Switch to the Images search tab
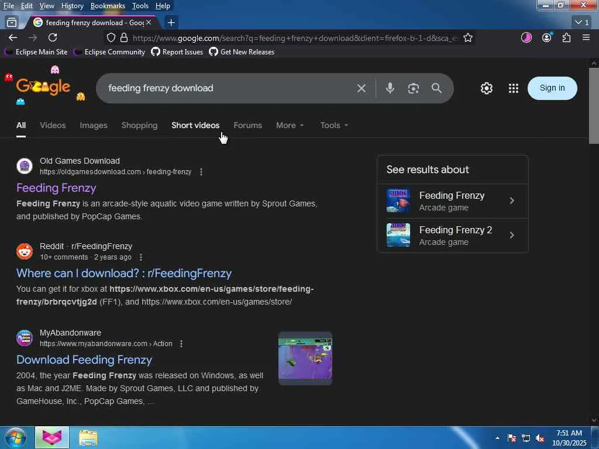This screenshot has height=449, width=599. [94, 125]
